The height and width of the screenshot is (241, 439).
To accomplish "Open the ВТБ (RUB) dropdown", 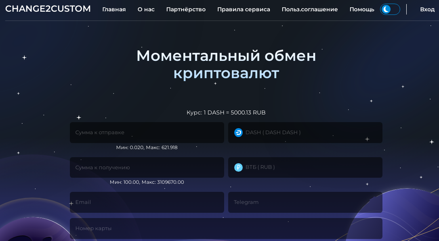I will (x=305, y=167).
